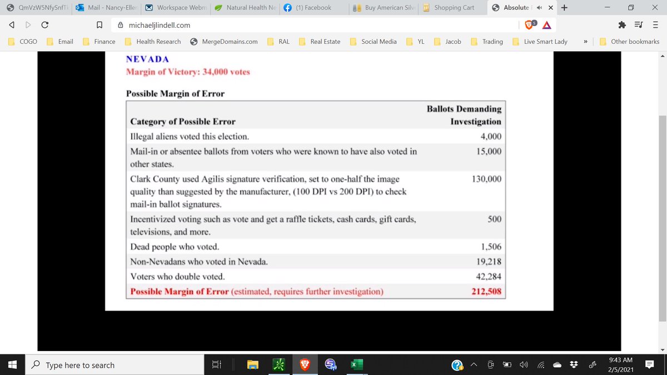Viewport: 667px width, 375px height.
Task: Show hidden tray icons chevron
Action: (475, 365)
